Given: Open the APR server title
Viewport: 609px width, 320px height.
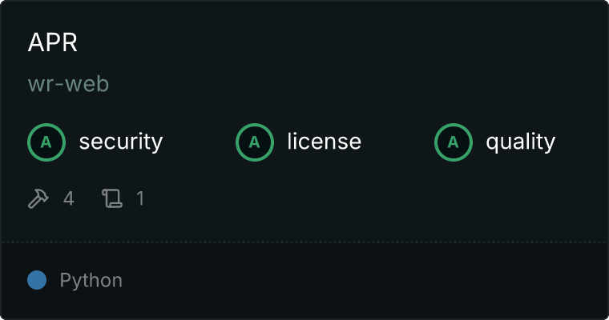Looking at the screenshot, I should (52, 42).
